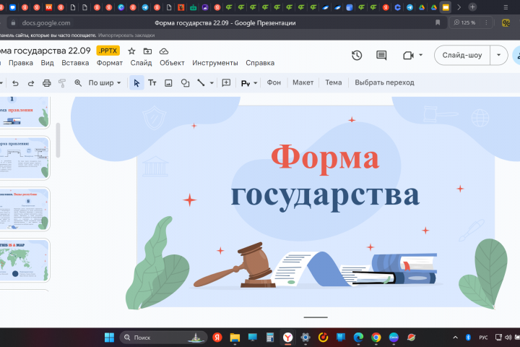The image size is (520, 347).
Task: Open the Вид menu
Action: click(x=47, y=63)
